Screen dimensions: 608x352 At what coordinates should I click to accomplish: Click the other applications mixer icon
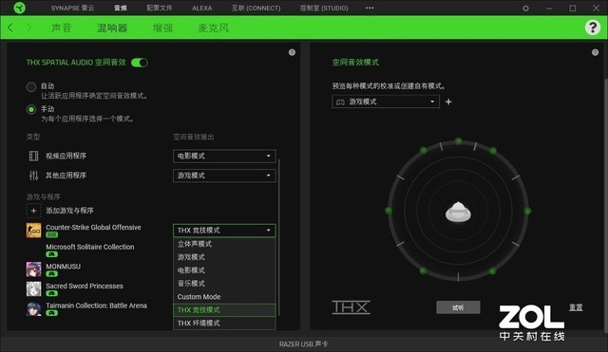coord(34,176)
